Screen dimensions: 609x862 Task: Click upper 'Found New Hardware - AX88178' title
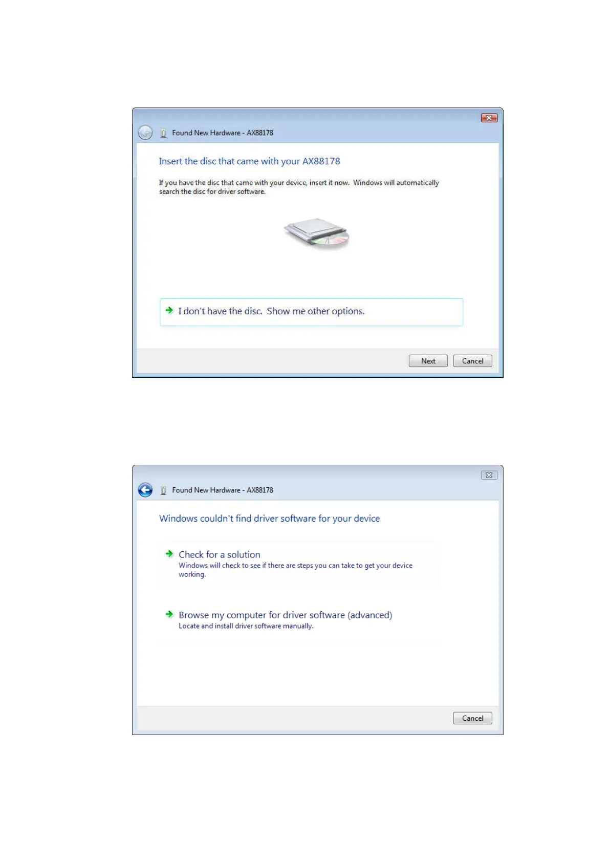(223, 133)
